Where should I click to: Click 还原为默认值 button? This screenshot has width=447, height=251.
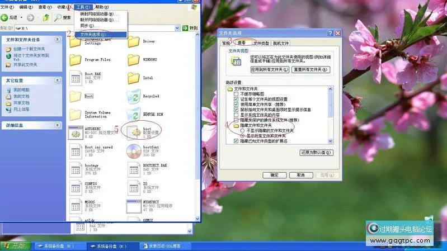pyautogui.click(x=316, y=153)
